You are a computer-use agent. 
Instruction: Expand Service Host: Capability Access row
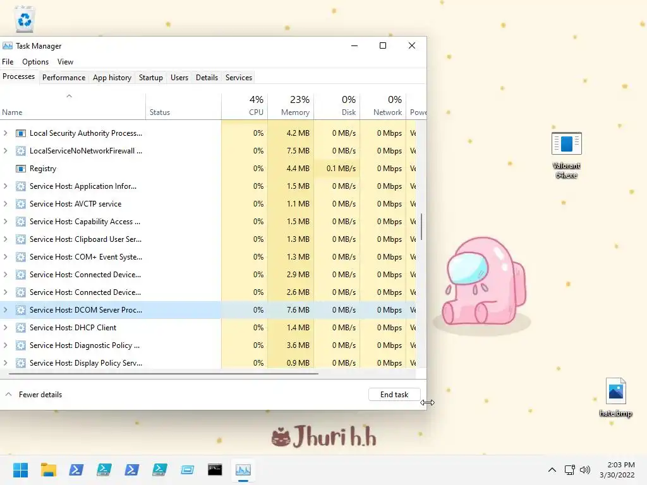coord(5,222)
